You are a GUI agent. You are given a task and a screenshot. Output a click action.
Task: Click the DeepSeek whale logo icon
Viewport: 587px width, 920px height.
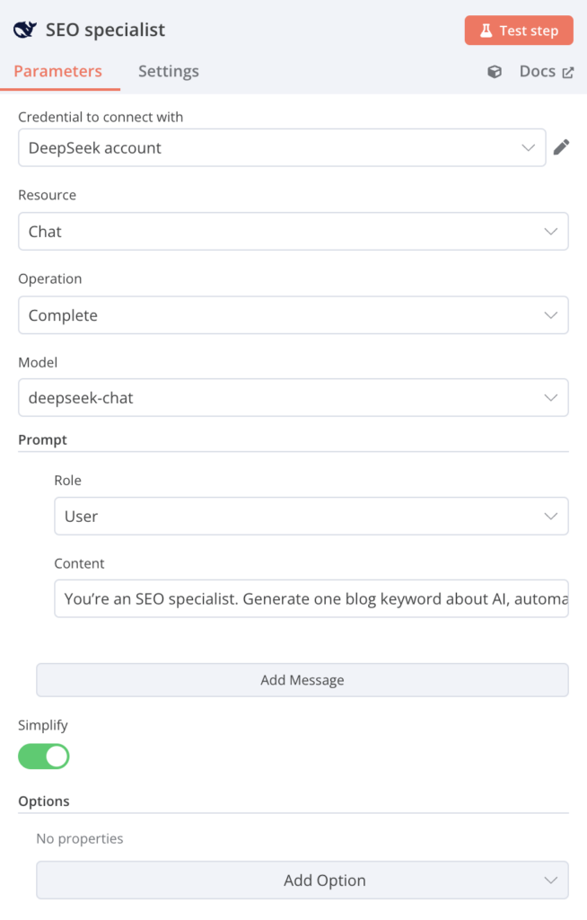tap(24, 29)
